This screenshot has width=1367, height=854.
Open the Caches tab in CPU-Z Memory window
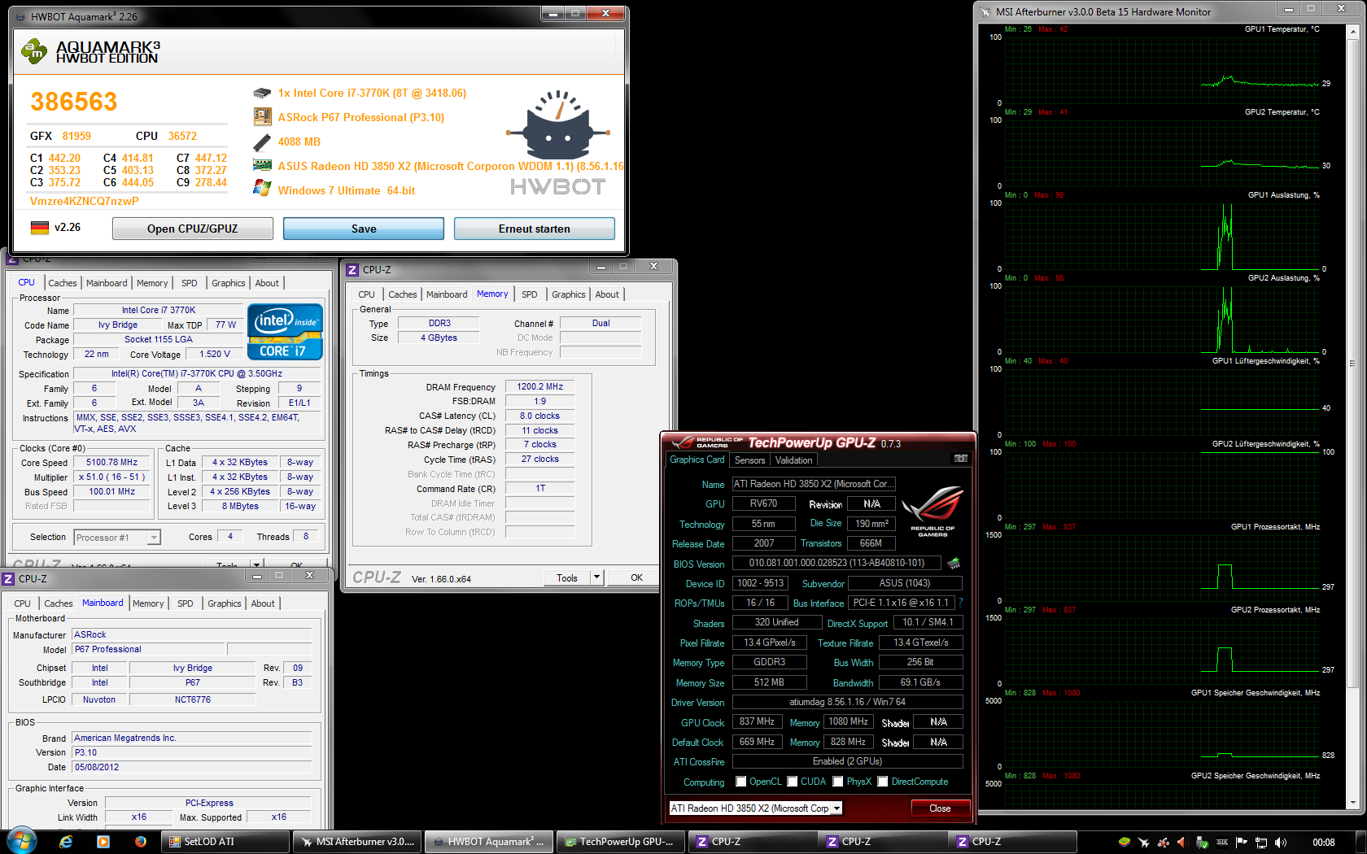tap(403, 294)
